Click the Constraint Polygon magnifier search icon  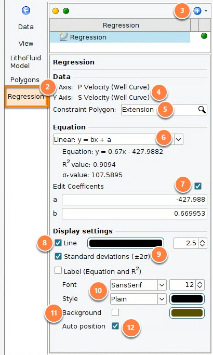202,110
